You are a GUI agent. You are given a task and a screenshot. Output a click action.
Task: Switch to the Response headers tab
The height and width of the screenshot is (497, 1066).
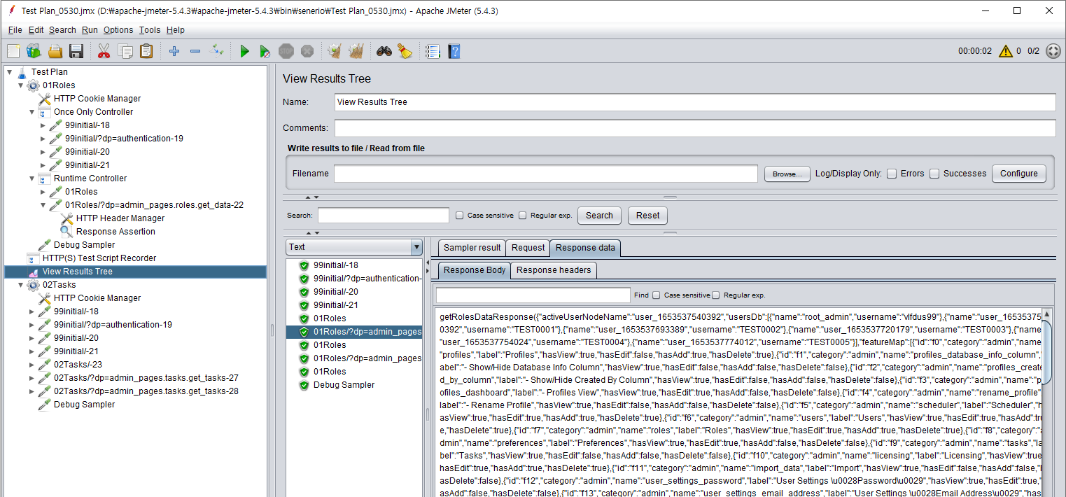(554, 270)
